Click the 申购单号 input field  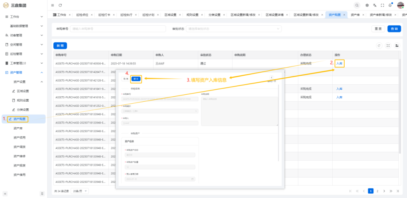117,29
